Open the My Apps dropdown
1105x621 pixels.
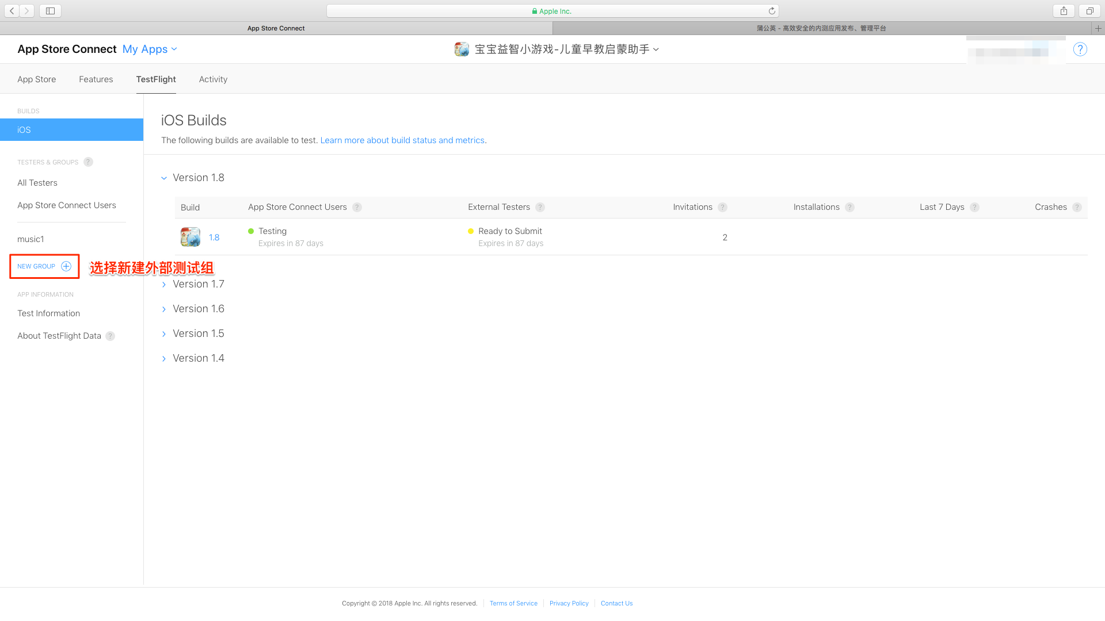pyautogui.click(x=150, y=49)
